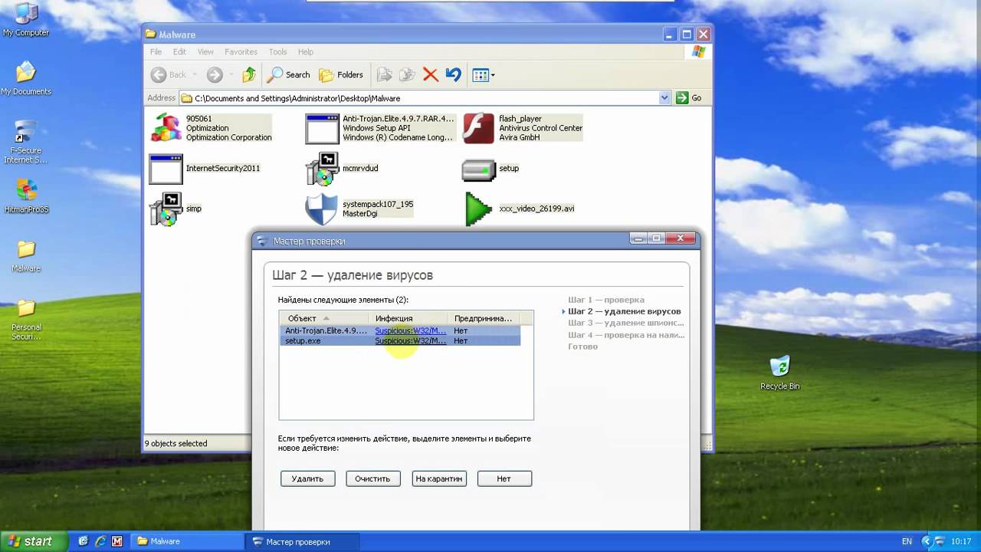The height and width of the screenshot is (552, 981).
Task: Click the Undo toolbar icon
Action: tap(454, 74)
